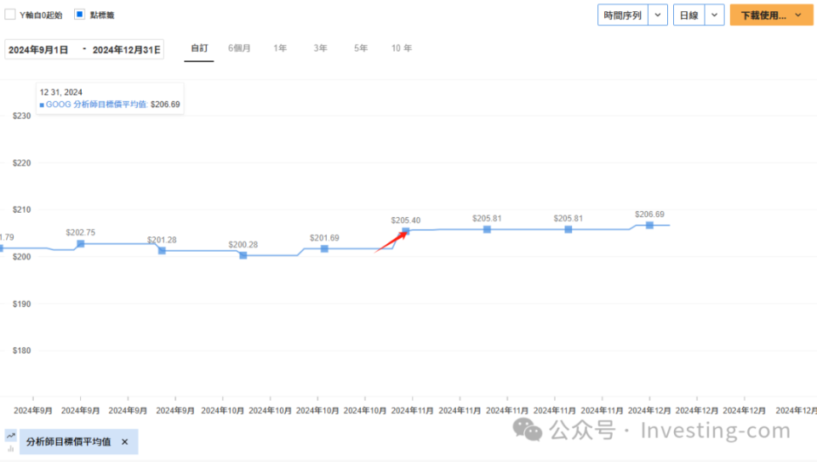Click the 日線 interval button
The image size is (817, 462).
pyautogui.click(x=688, y=15)
